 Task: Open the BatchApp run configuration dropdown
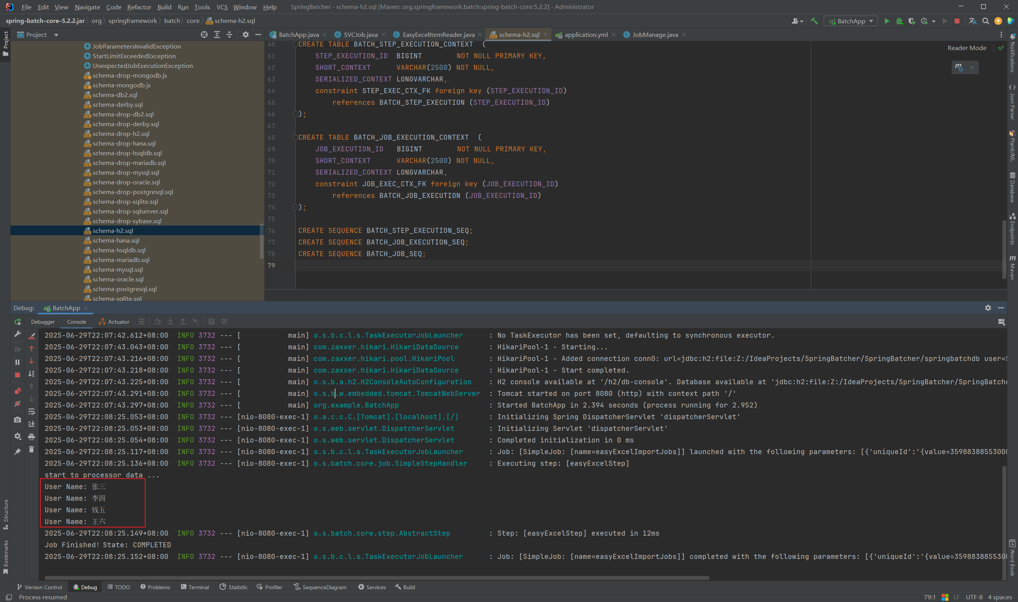pyautogui.click(x=851, y=21)
